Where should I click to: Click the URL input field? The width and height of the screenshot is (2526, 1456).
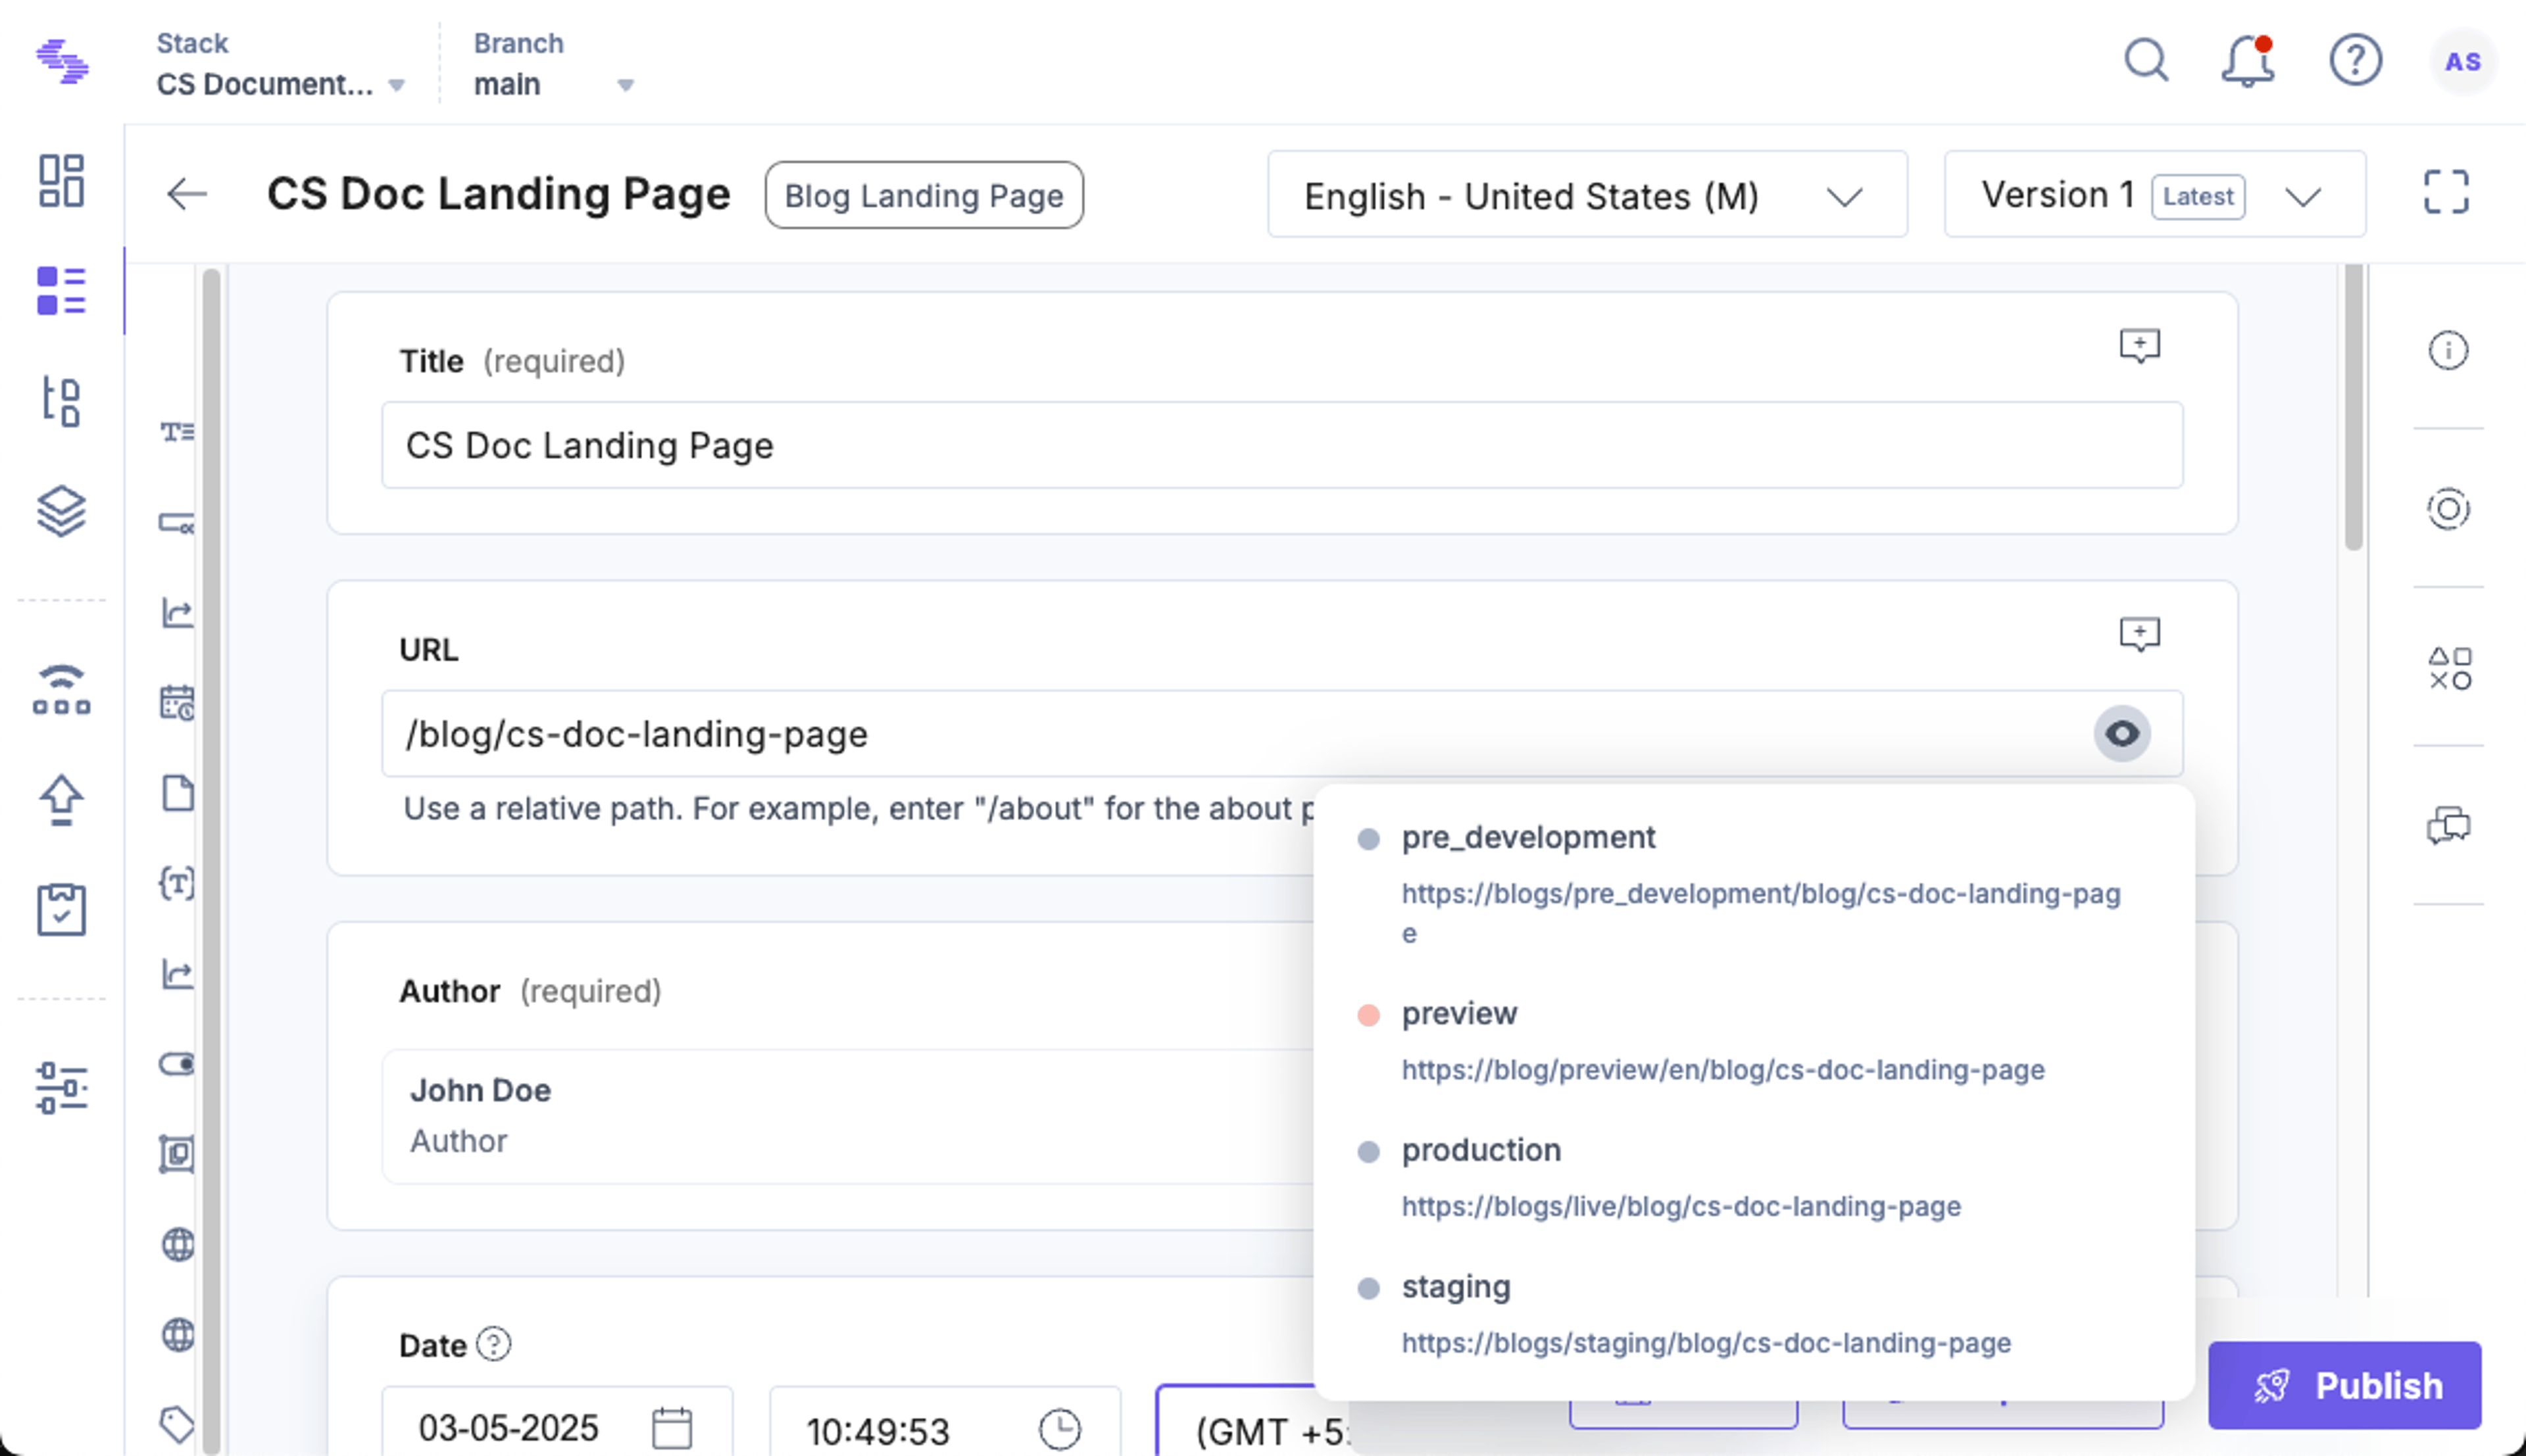pyautogui.click(x=1282, y=734)
